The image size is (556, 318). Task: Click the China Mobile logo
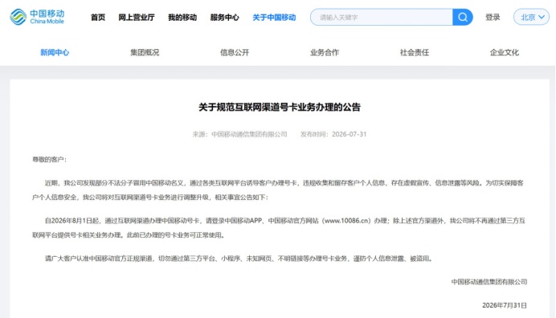pyautogui.click(x=37, y=17)
